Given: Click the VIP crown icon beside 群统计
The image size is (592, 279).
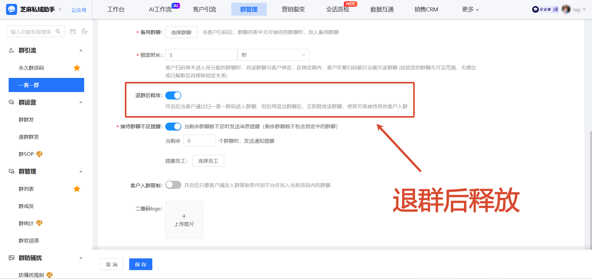Looking at the screenshot, I should (x=39, y=223).
